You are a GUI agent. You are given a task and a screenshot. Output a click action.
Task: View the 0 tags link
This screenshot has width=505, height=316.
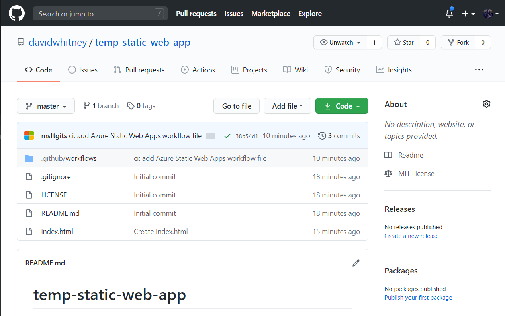click(141, 106)
